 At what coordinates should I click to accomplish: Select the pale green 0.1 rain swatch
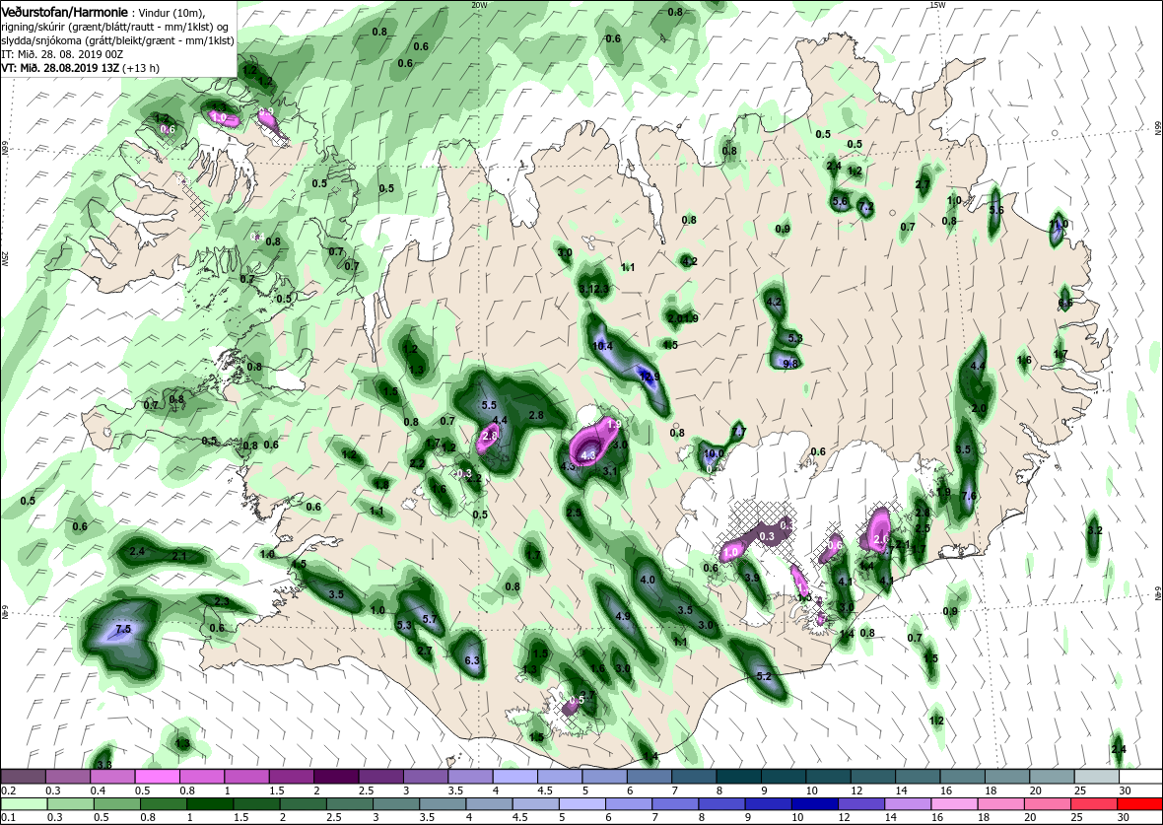click(x=24, y=805)
